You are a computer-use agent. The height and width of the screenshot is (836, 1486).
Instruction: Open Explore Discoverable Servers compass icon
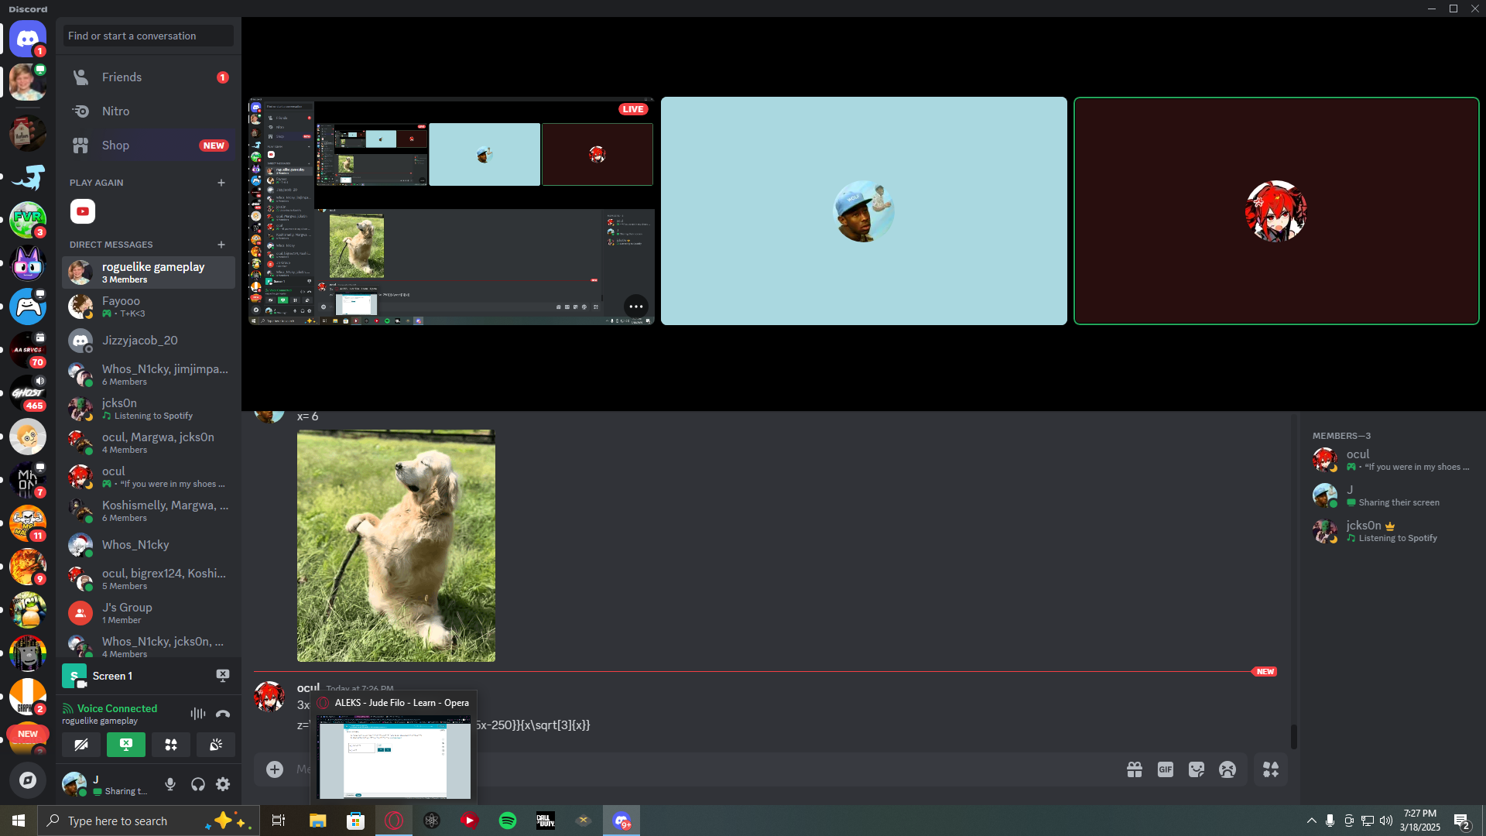tap(28, 780)
